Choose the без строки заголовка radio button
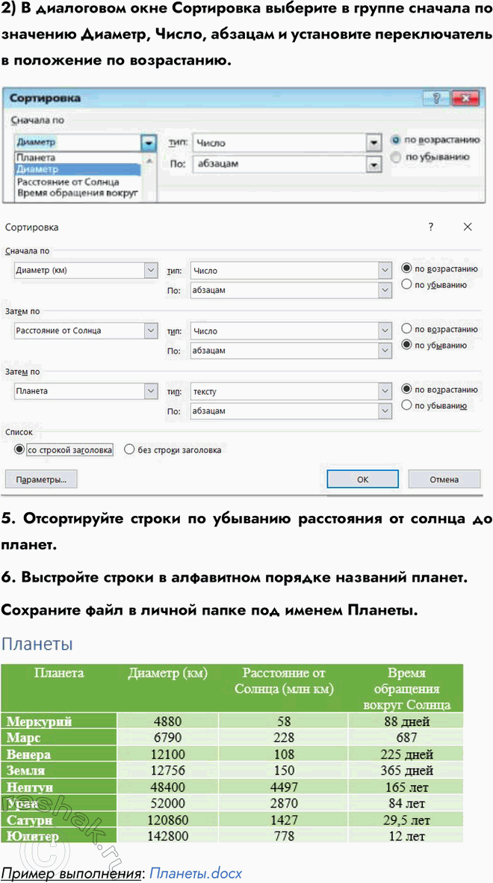This screenshot has height=883, width=493. 129,450
